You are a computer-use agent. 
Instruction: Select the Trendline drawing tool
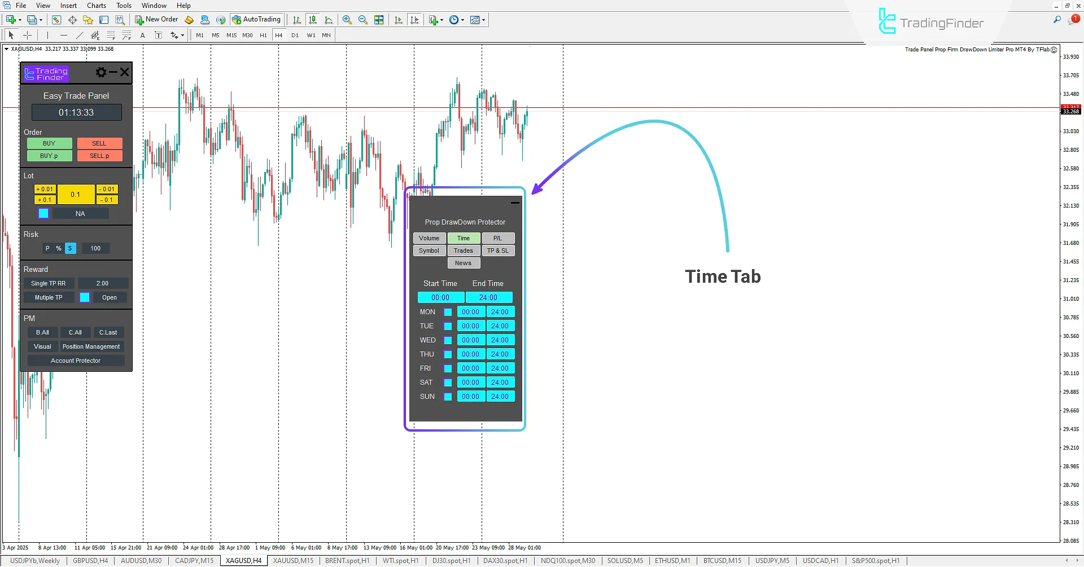point(80,35)
